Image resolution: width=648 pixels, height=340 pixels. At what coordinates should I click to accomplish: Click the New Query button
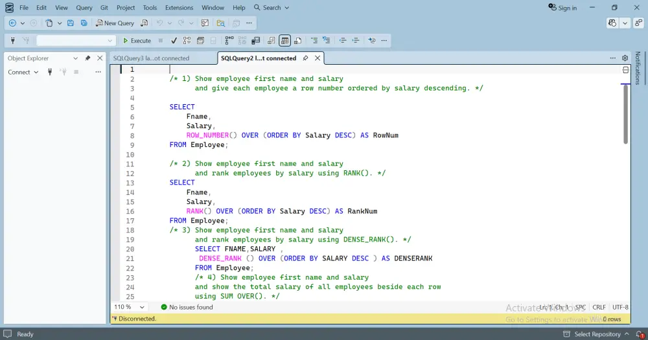click(x=115, y=23)
